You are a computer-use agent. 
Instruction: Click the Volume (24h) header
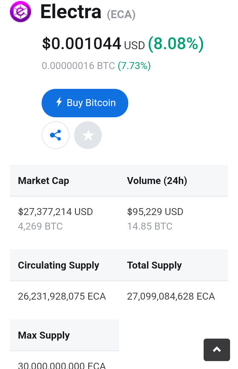pyautogui.click(x=157, y=181)
